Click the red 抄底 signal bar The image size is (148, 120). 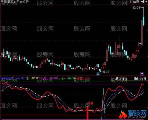pos(87,113)
